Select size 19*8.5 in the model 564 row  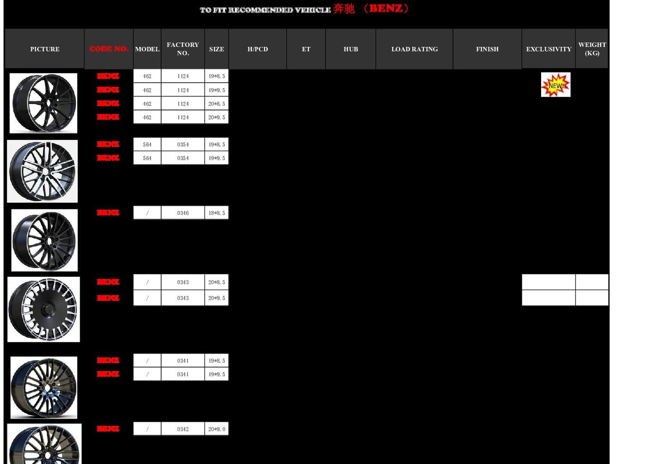click(216, 145)
